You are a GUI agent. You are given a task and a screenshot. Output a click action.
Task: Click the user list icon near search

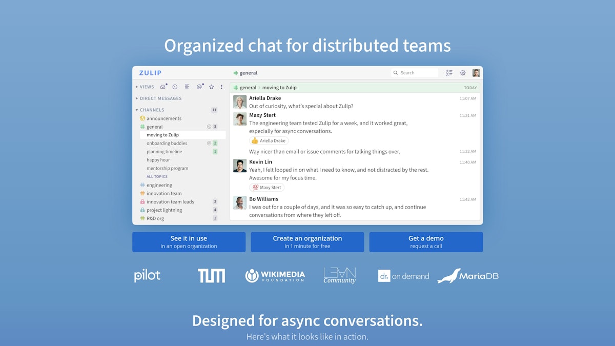click(x=449, y=73)
